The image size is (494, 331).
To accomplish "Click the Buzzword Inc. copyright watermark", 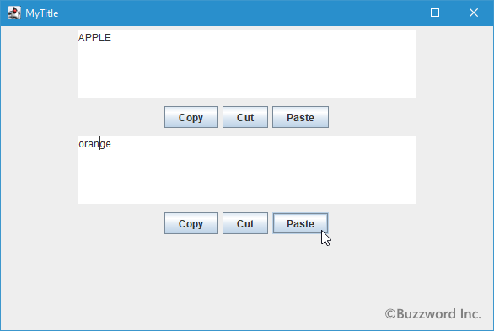I will [432, 314].
